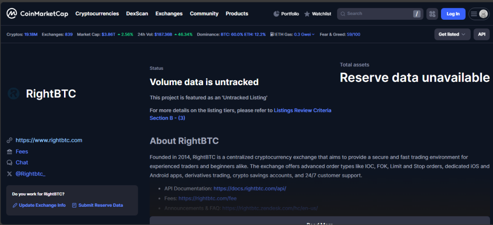The width and height of the screenshot is (493, 225).
Task: Open the DexScan menu
Action: coord(137,13)
